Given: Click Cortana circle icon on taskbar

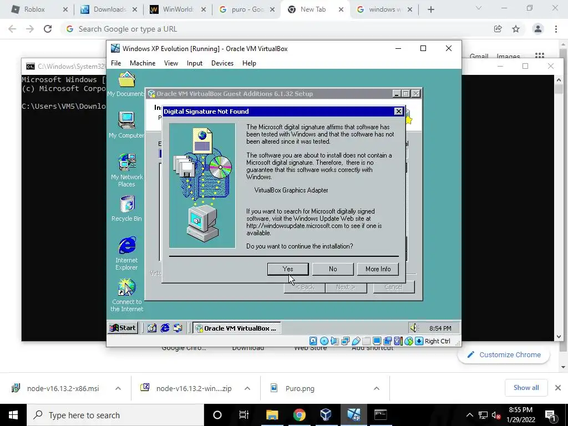Looking at the screenshot, I should tap(217, 415).
